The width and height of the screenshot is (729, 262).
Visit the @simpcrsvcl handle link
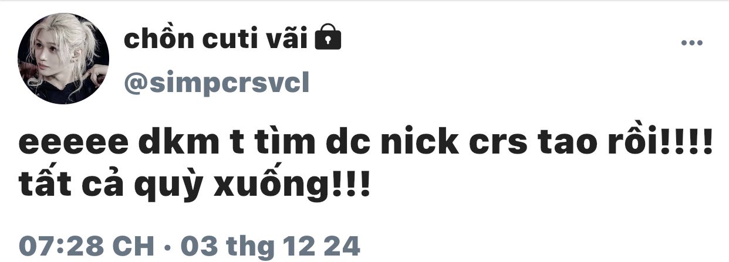click(x=216, y=86)
